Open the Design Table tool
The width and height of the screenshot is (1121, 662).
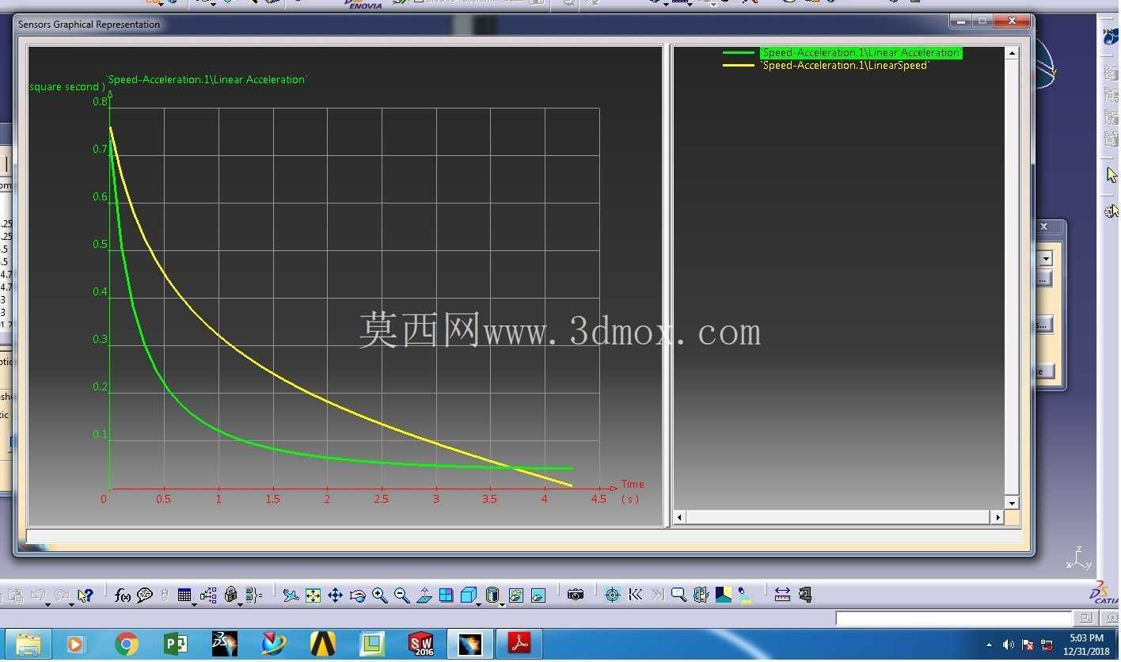click(x=184, y=595)
